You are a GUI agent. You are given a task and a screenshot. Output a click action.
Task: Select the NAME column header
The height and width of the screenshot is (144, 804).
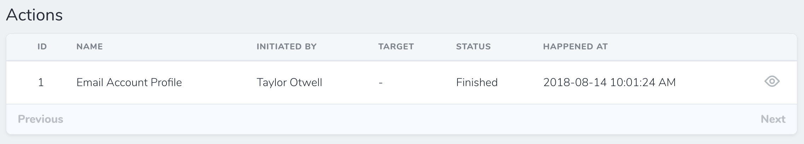89,47
